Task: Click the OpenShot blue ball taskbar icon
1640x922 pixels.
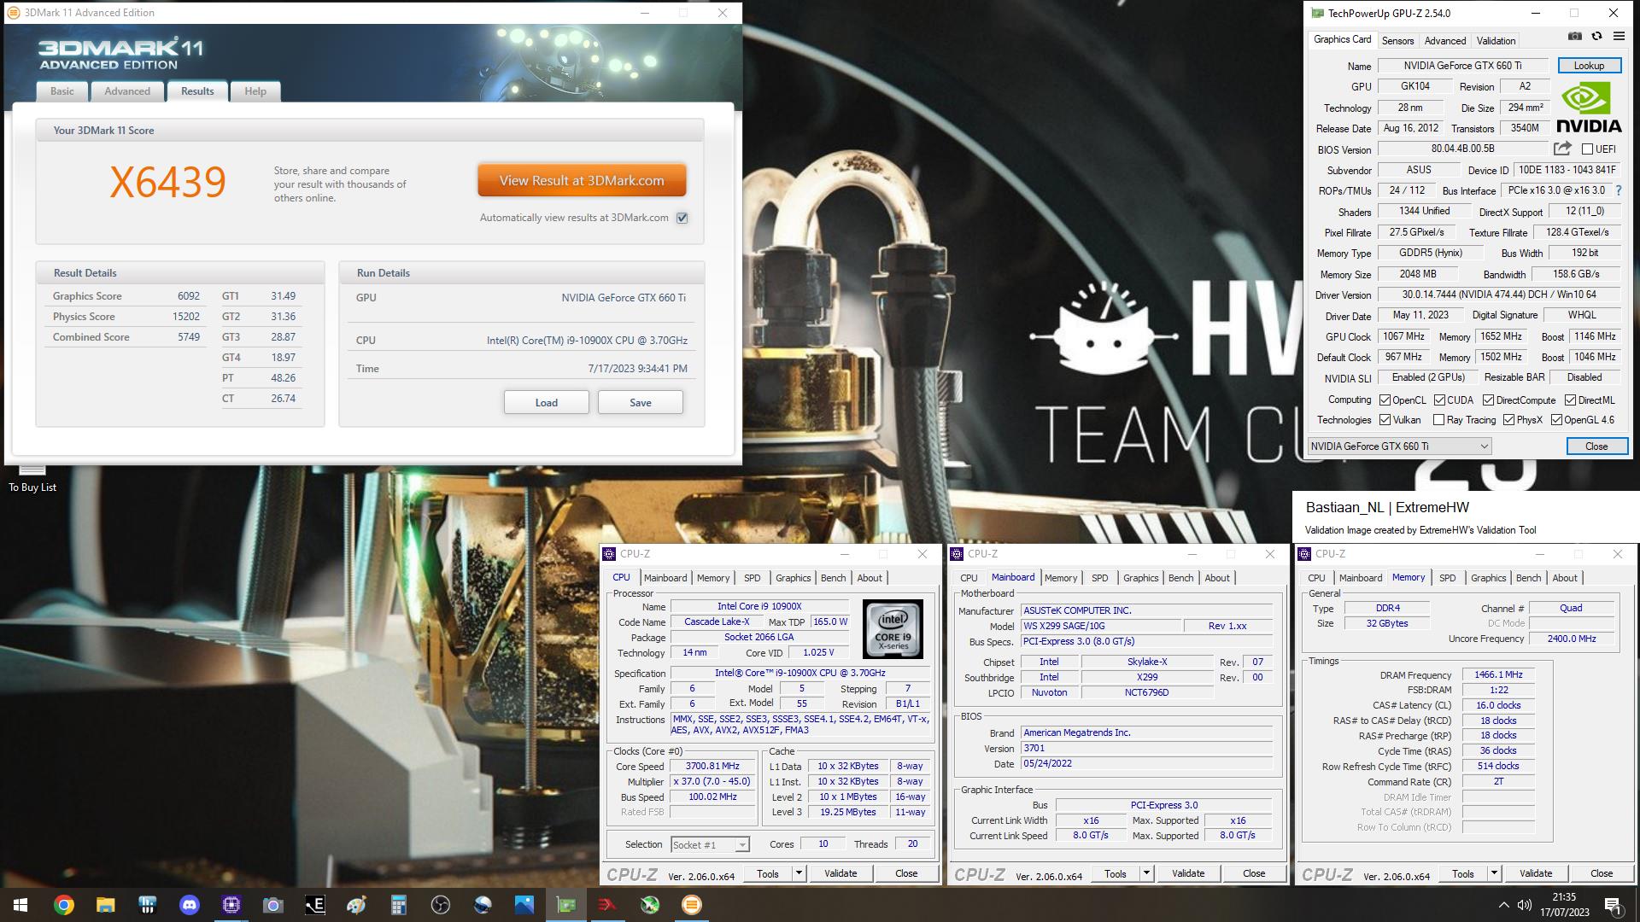Action: 482,905
